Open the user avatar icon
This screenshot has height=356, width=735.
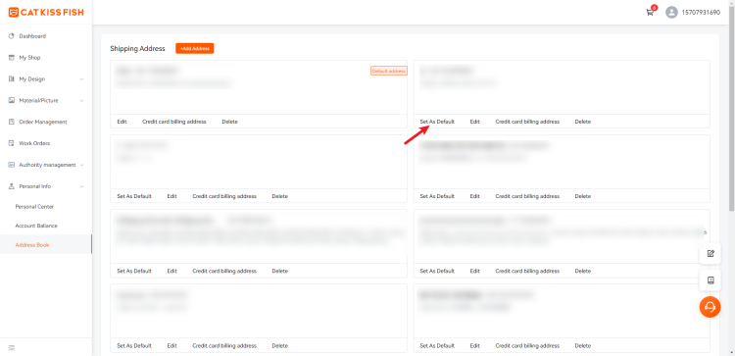point(671,13)
